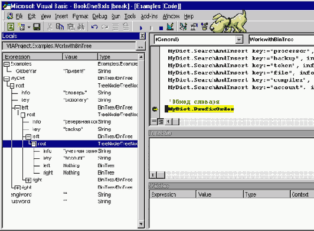The image size is (314, 231).
Task: Collapse the root node under MyDict
Action: [12, 86]
